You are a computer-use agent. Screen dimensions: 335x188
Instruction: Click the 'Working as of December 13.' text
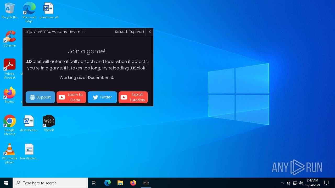[87, 78]
